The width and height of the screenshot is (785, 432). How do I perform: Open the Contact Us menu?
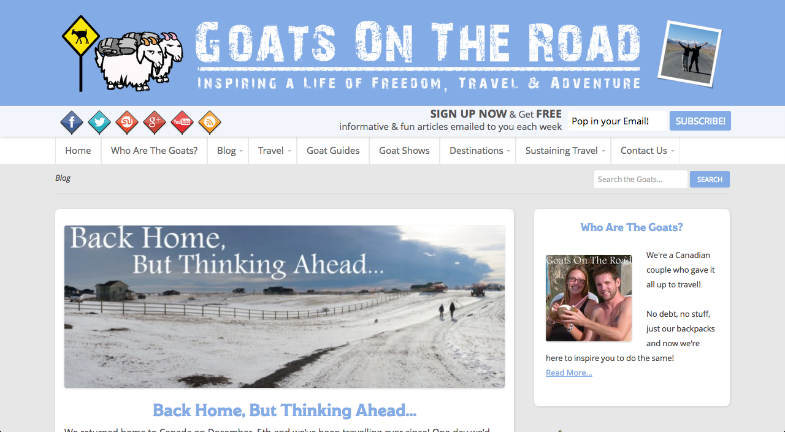[645, 151]
